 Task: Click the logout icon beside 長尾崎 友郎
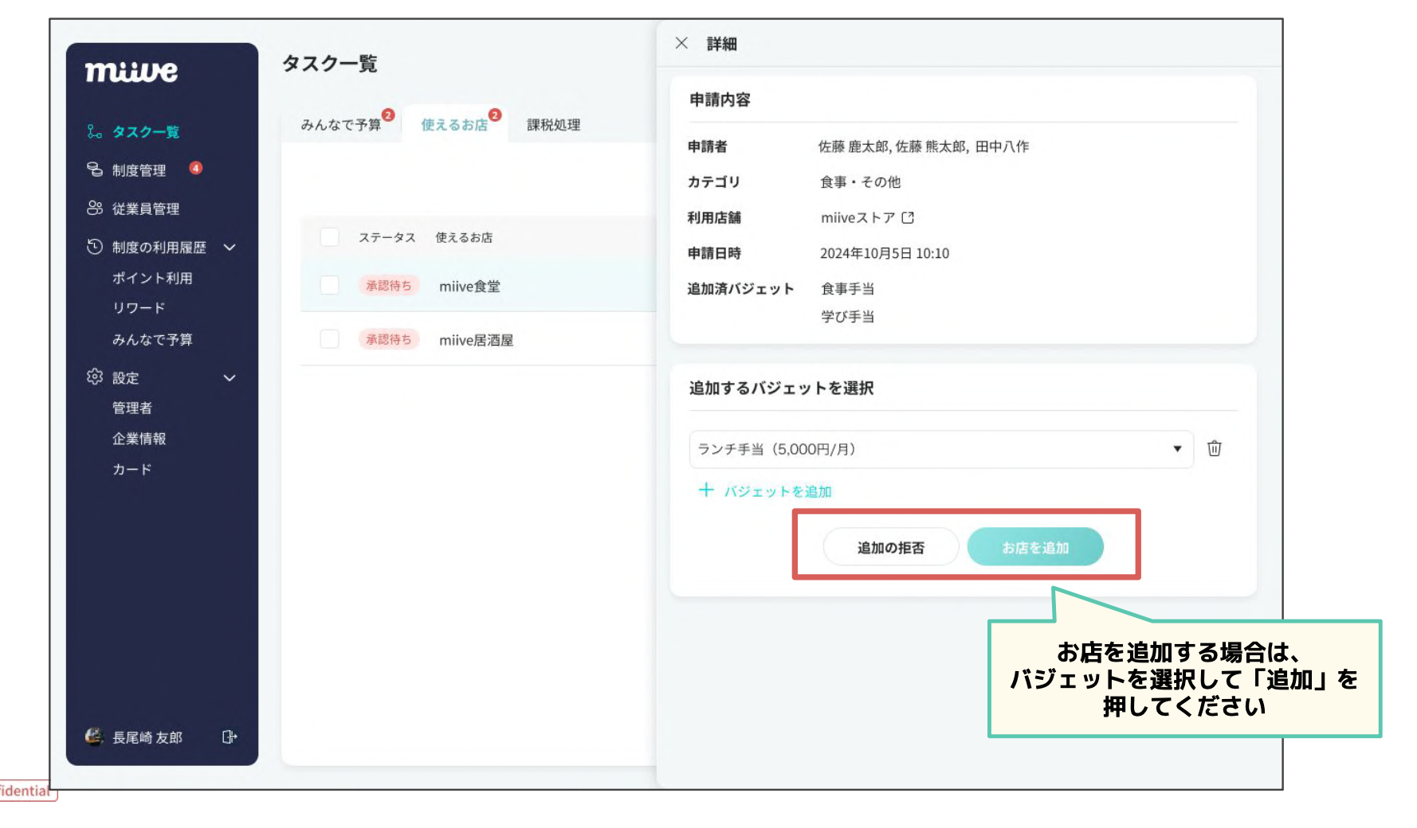point(230,737)
